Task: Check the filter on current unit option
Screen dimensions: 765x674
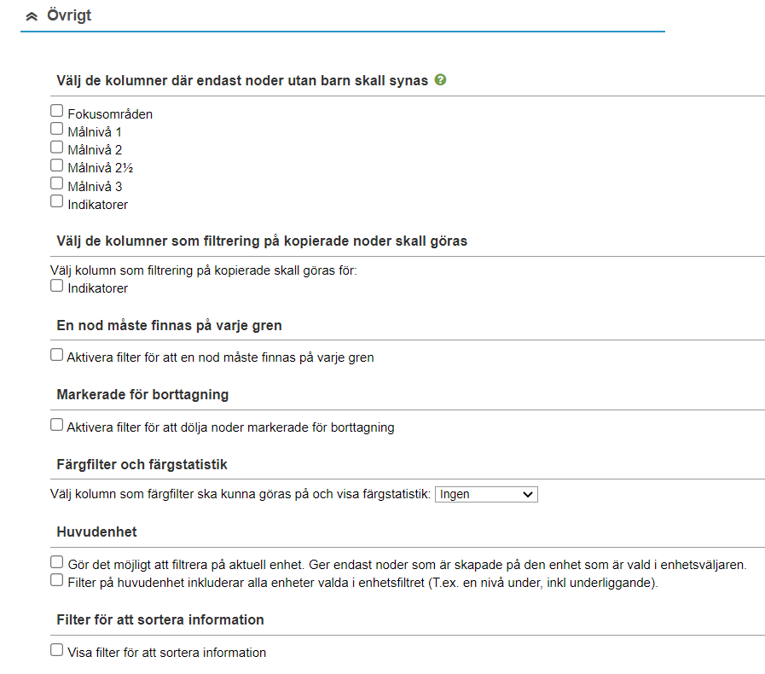Action: click(x=57, y=563)
